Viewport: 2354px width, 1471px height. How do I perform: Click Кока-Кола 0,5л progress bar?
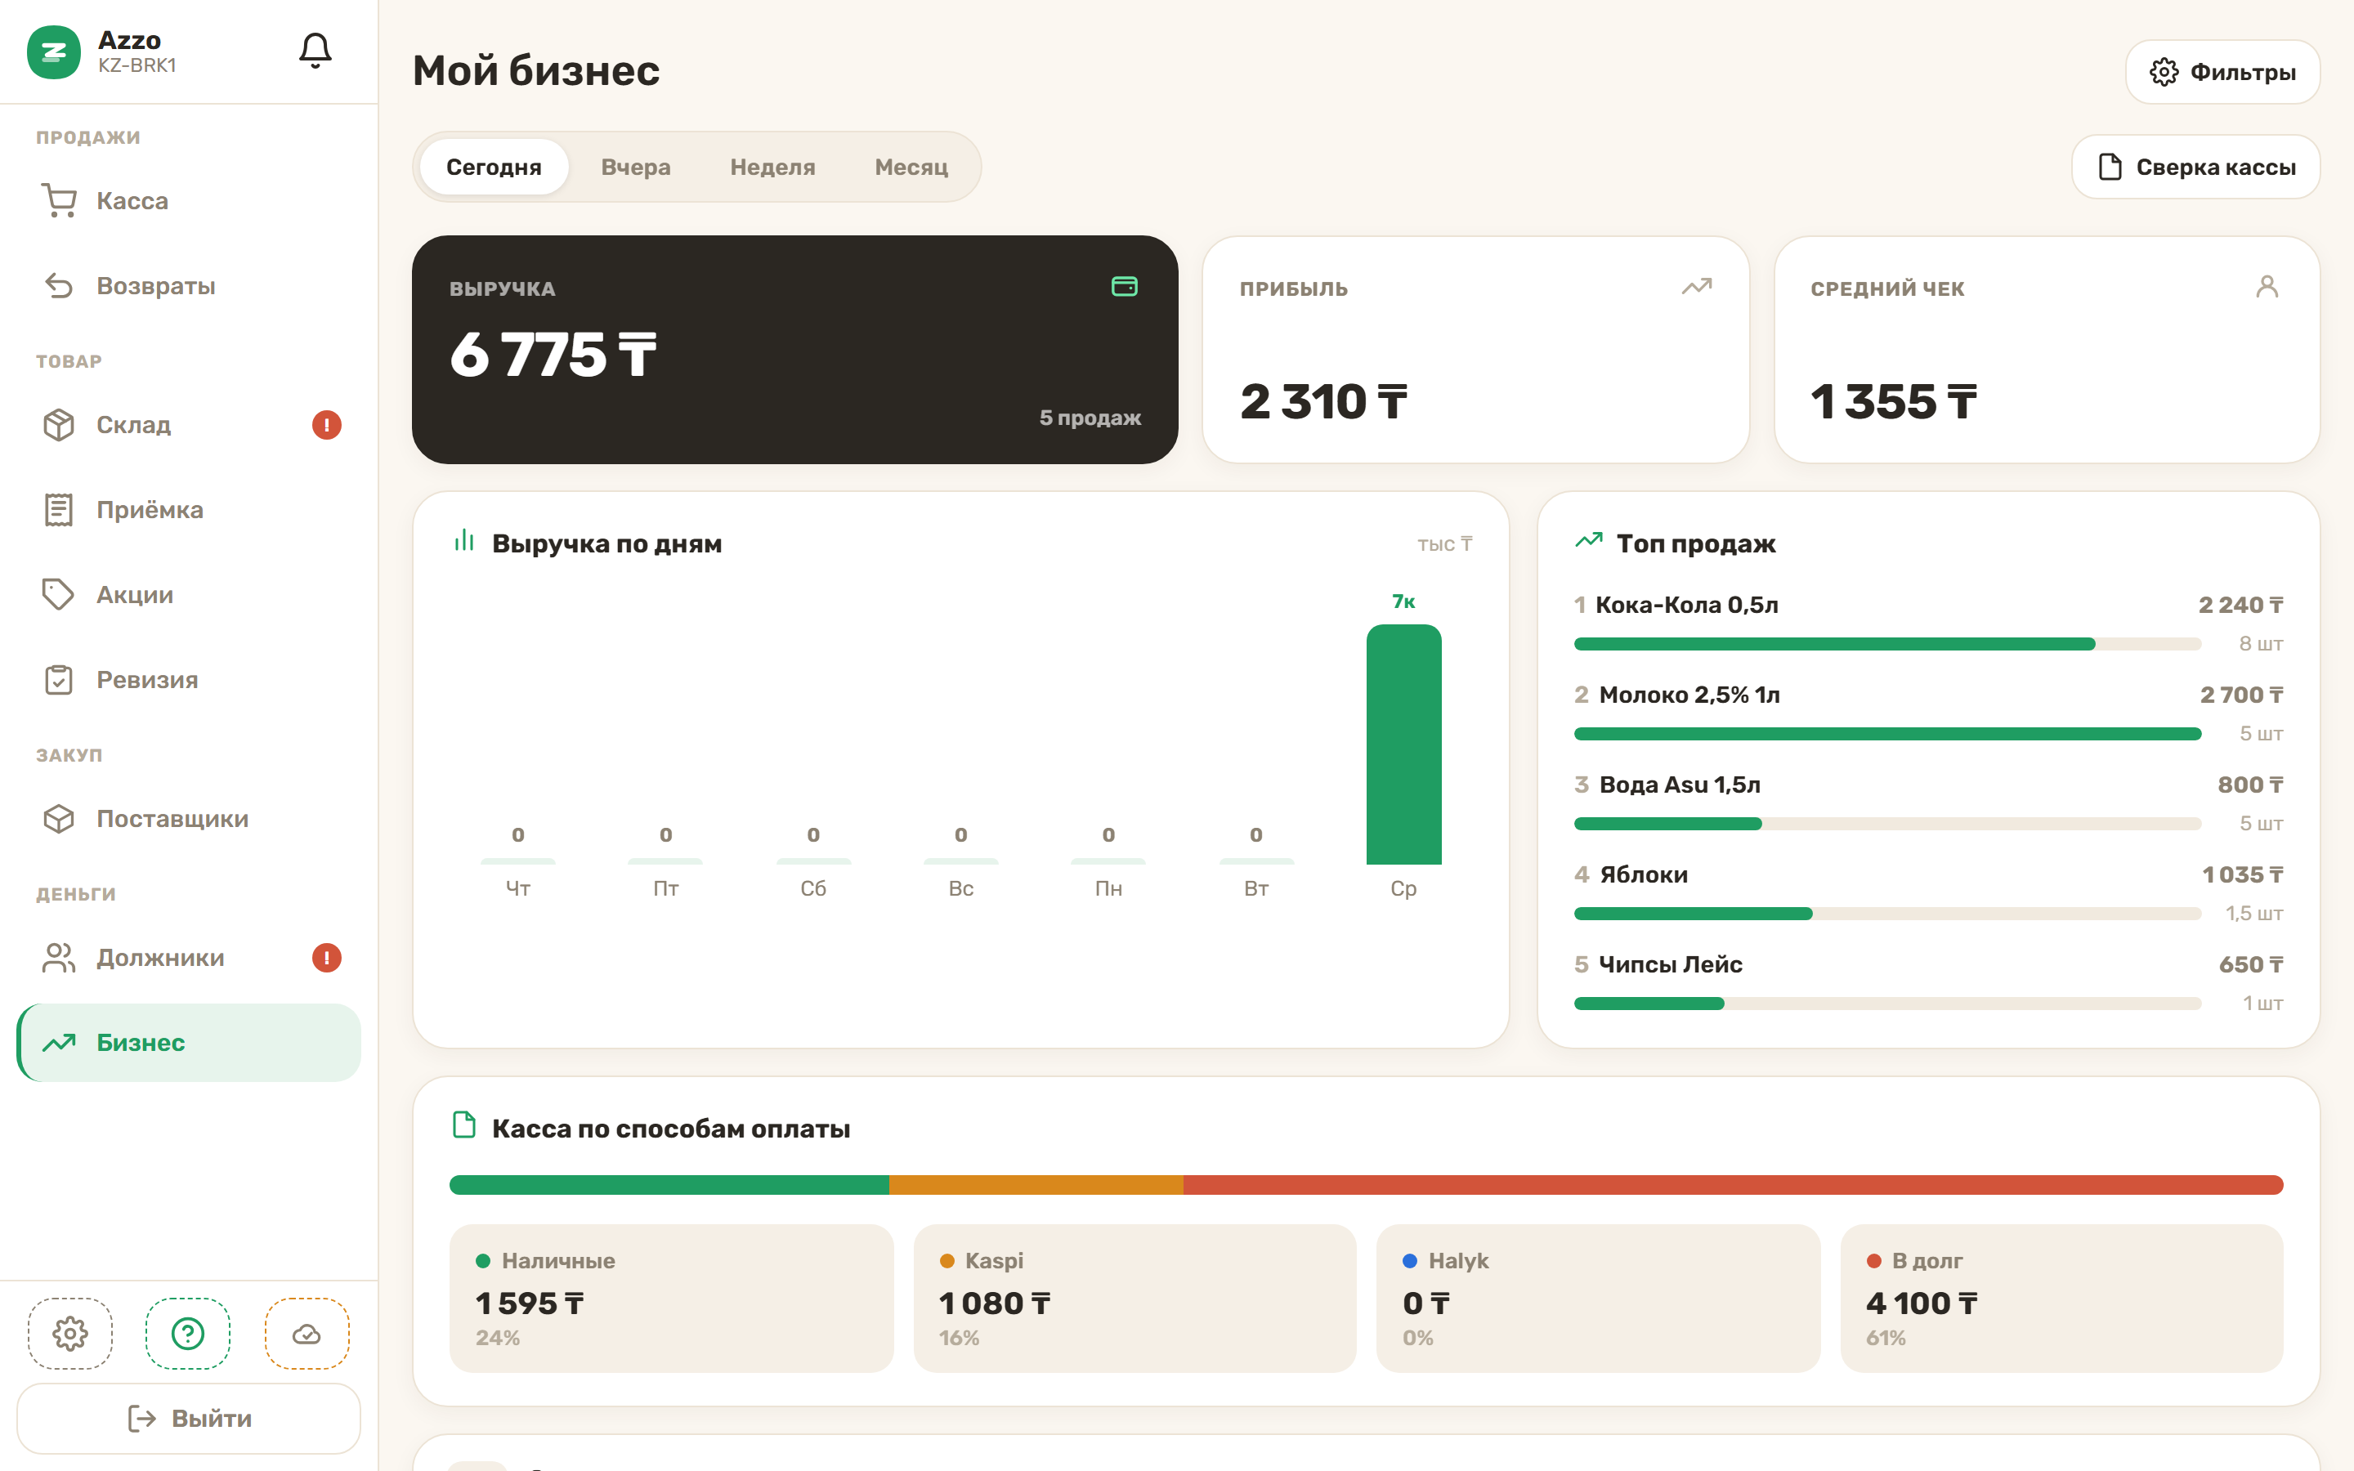pyautogui.click(x=1887, y=644)
